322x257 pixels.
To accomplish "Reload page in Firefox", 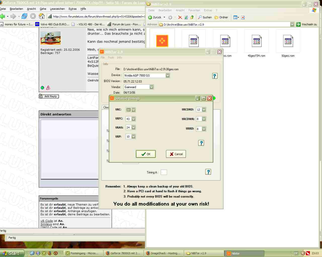I will tap(24, 16).
